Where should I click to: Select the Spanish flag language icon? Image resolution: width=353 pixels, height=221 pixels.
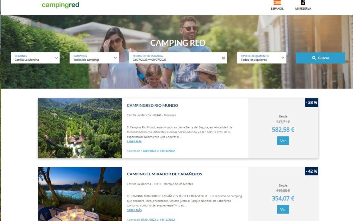[277, 2]
